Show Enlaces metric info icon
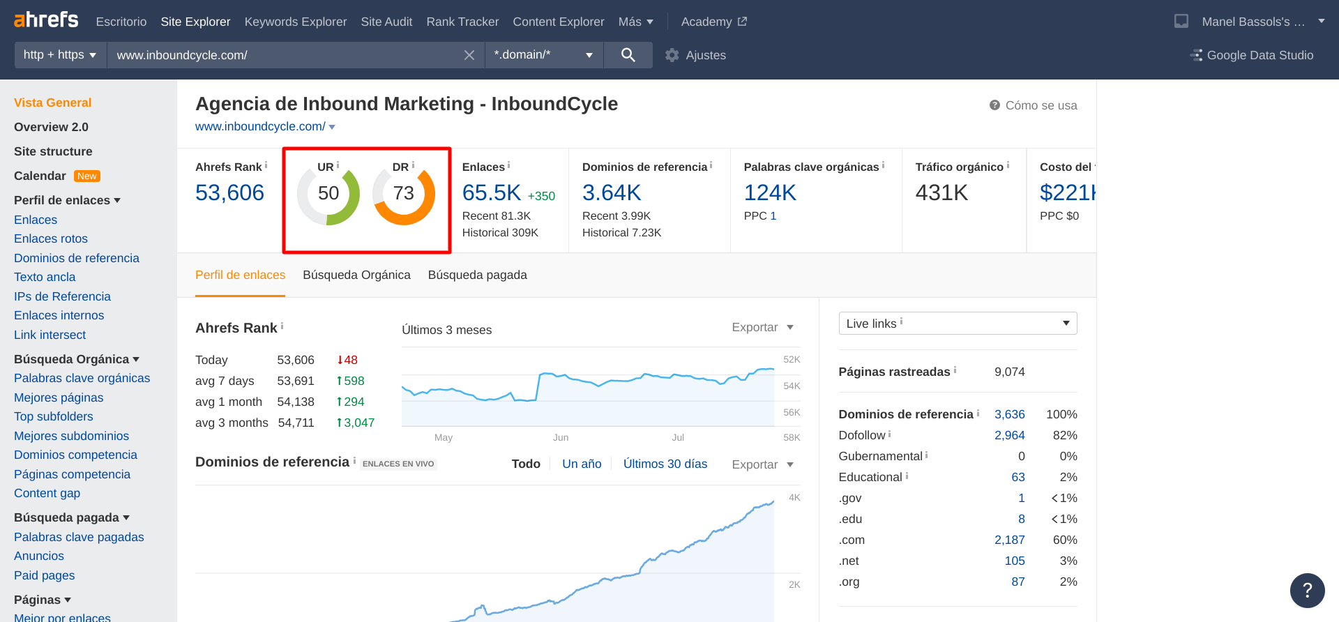1339x622 pixels. 508,165
